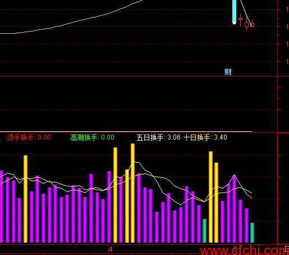Click the green turnover bar at far right
Image resolution: width=289 pixels, height=255 pixels.
coord(252,232)
